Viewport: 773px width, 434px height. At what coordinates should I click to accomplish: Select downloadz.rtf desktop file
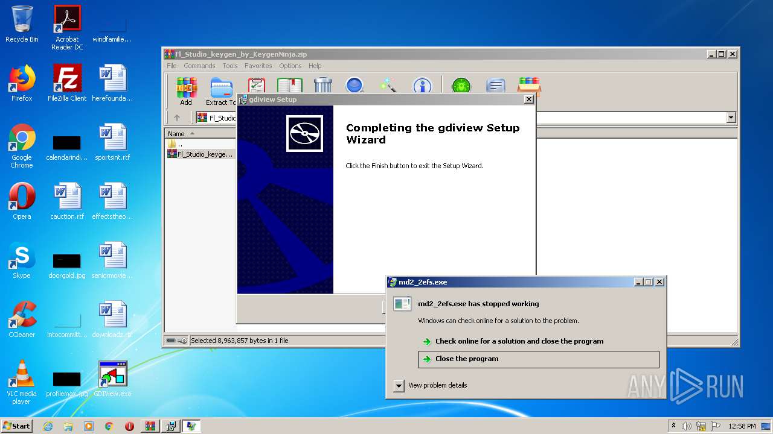pos(112,319)
